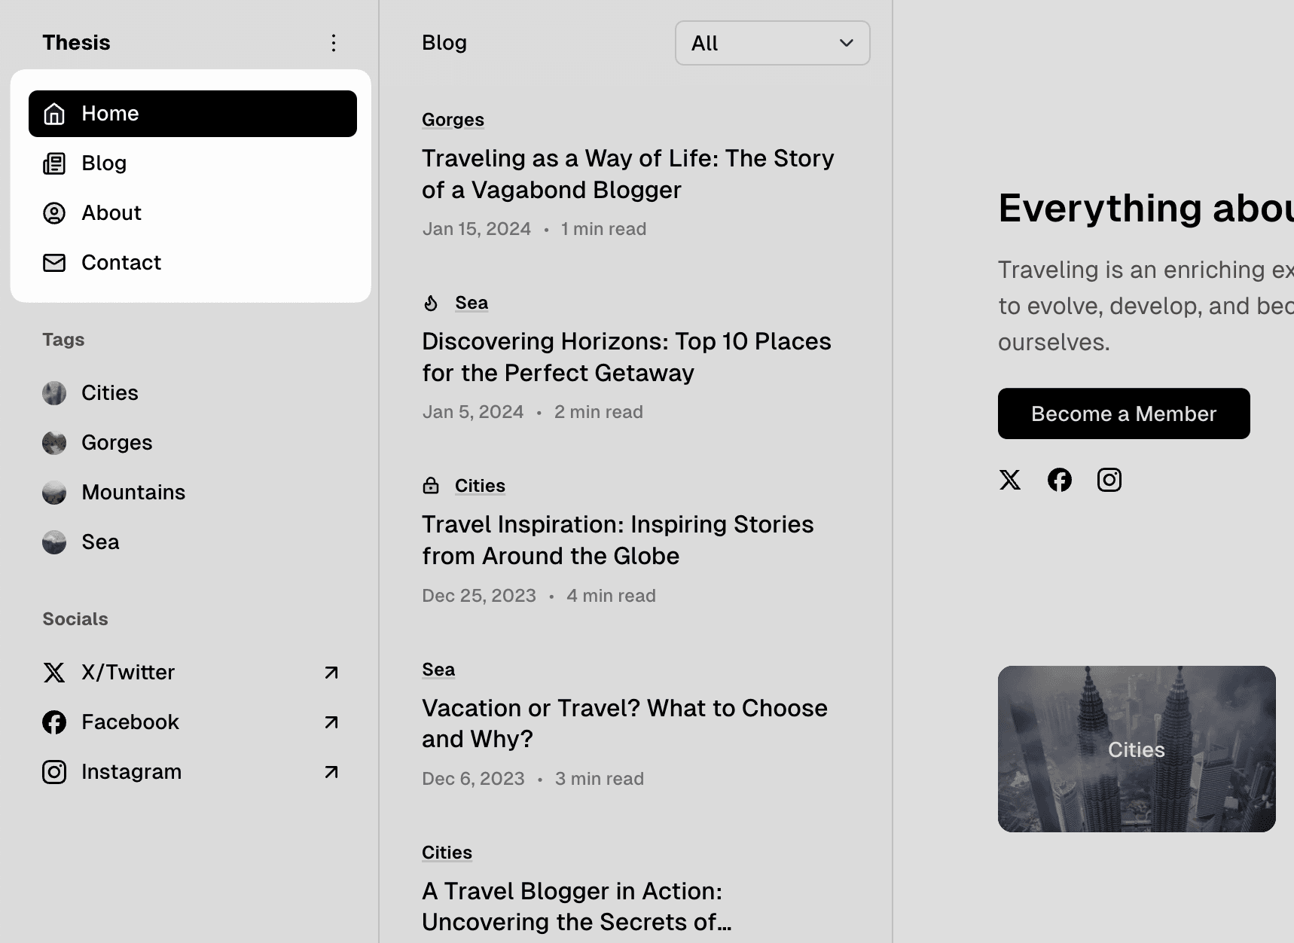Screen dimensions: 1294x943
Task: Open post Discovering Horizons: Top 10 Places
Action: tap(627, 357)
